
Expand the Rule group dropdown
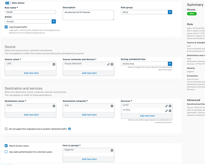170,12
